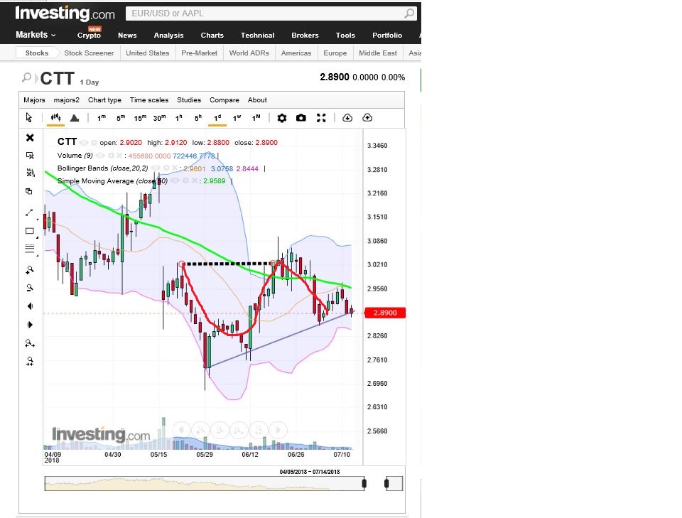The width and height of the screenshot is (682, 518).
Task: Open settings gear for Volume indicator
Action: pyautogui.click(x=111, y=156)
